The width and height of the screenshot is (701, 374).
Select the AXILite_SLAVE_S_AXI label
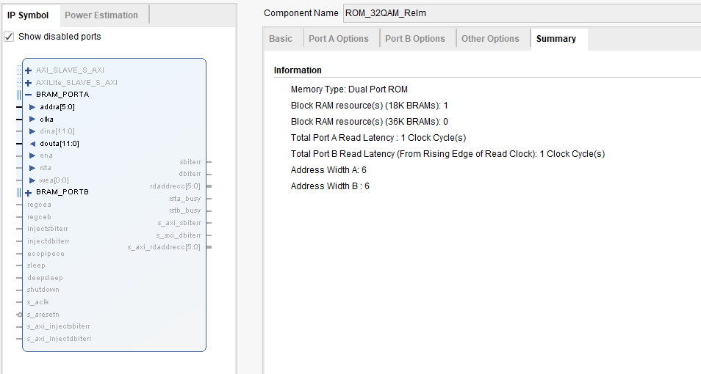(77, 83)
